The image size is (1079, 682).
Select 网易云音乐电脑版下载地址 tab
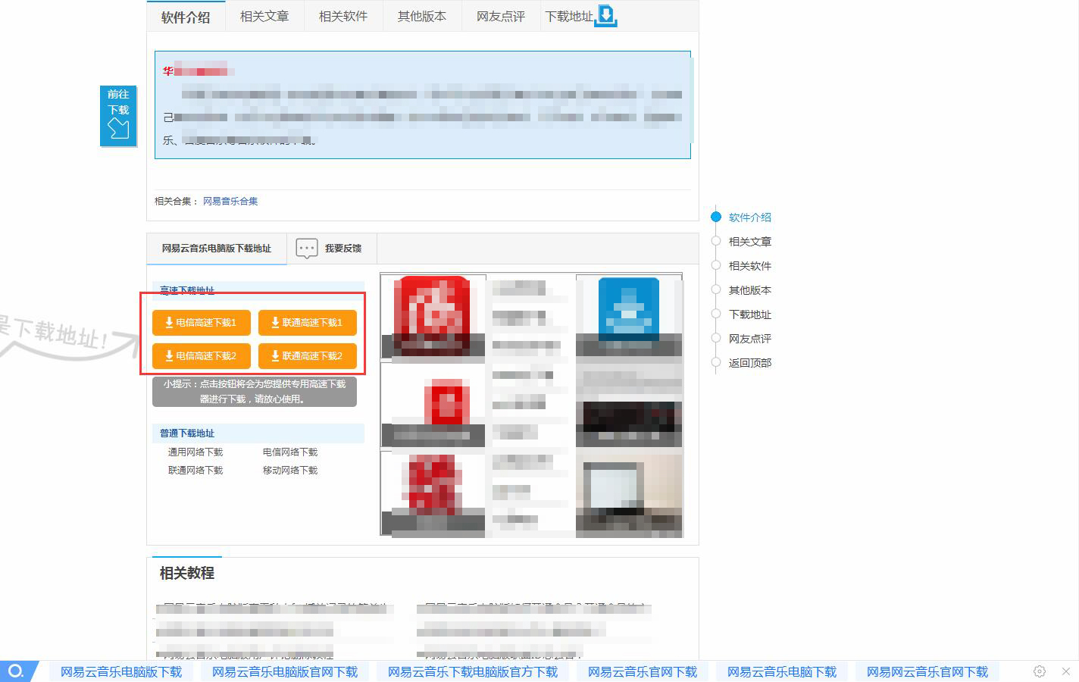(x=217, y=249)
